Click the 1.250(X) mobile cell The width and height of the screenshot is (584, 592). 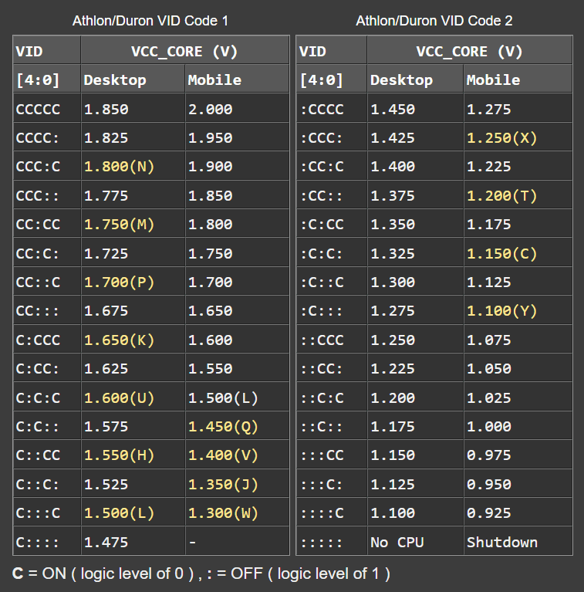pyautogui.click(x=518, y=138)
